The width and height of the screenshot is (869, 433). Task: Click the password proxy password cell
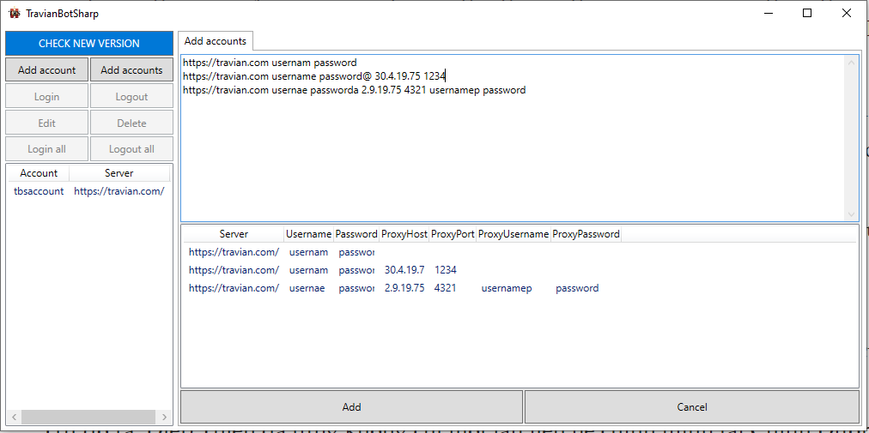pyautogui.click(x=577, y=288)
